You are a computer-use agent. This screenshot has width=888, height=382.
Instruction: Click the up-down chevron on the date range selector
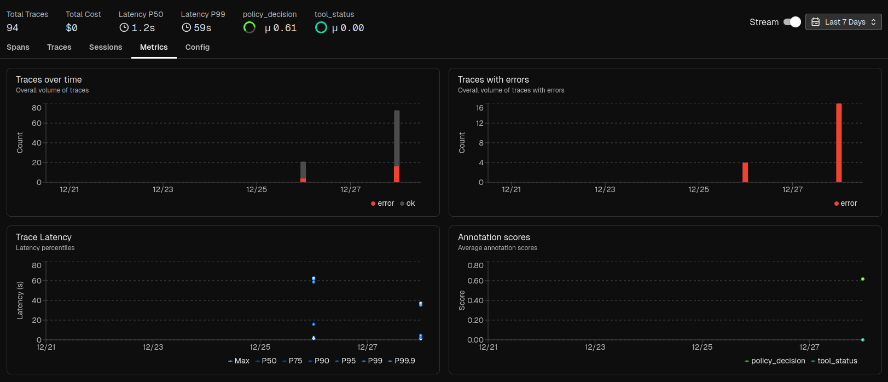click(873, 22)
